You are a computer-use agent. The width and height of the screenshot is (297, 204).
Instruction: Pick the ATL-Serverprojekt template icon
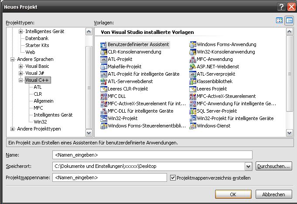pos(192,74)
